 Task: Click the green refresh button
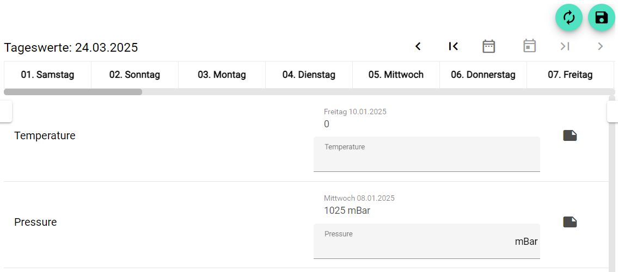569,17
